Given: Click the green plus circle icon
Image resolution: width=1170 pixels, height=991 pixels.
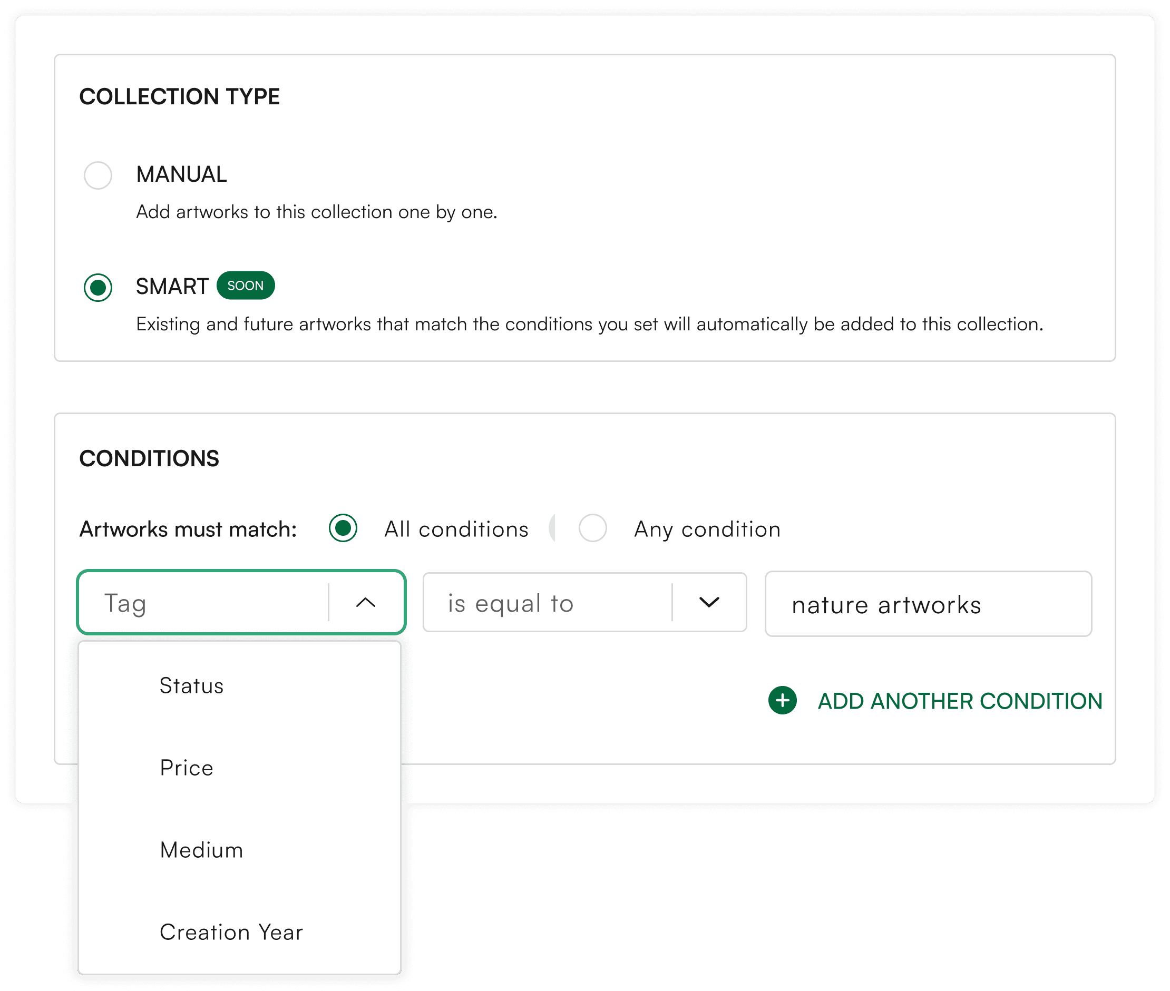Looking at the screenshot, I should pos(782,701).
